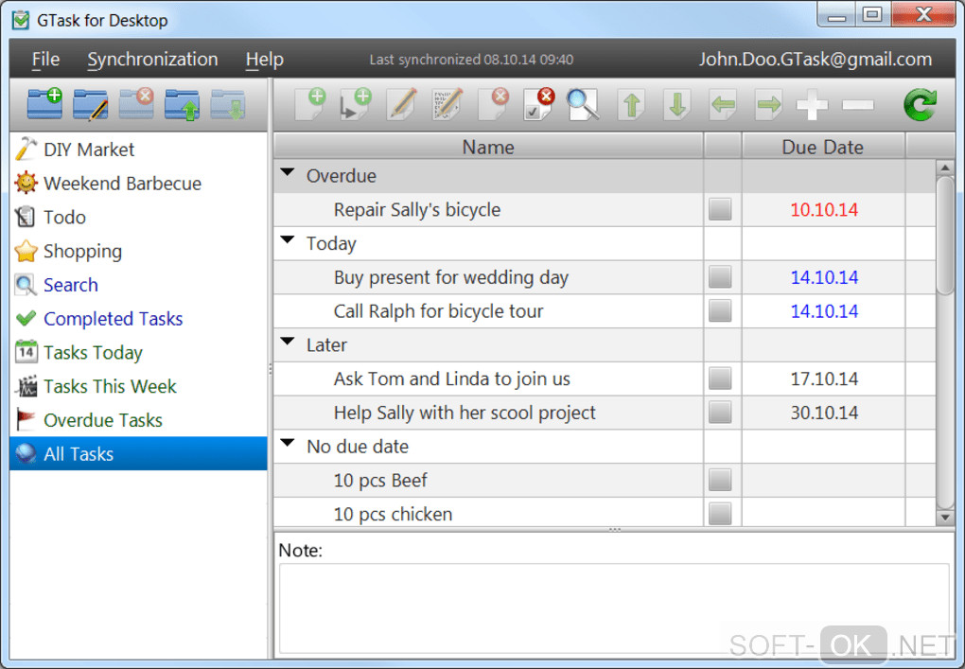
Task: Add a new task with toolbar icon
Action: click(x=310, y=104)
